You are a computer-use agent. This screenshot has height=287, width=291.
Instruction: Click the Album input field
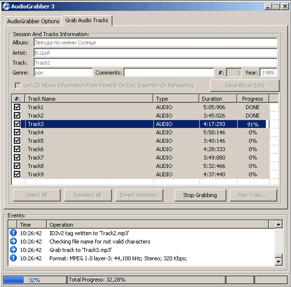(x=156, y=42)
